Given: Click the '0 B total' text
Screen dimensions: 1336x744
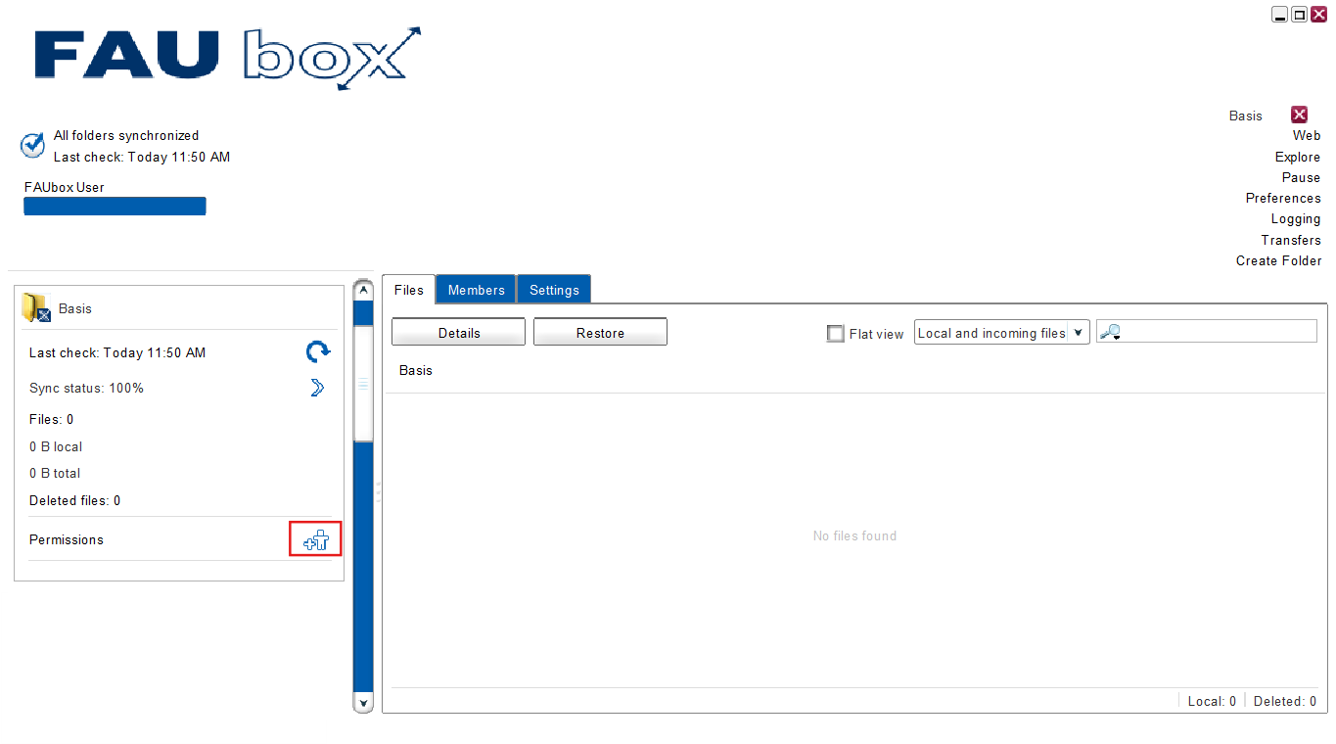Looking at the screenshot, I should pyautogui.click(x=55, y=473).
